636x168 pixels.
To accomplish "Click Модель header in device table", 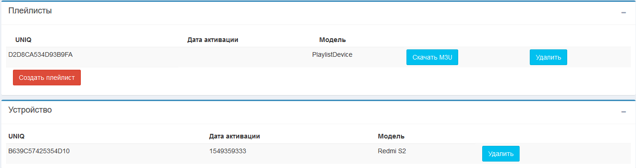I will coord(391,136).
